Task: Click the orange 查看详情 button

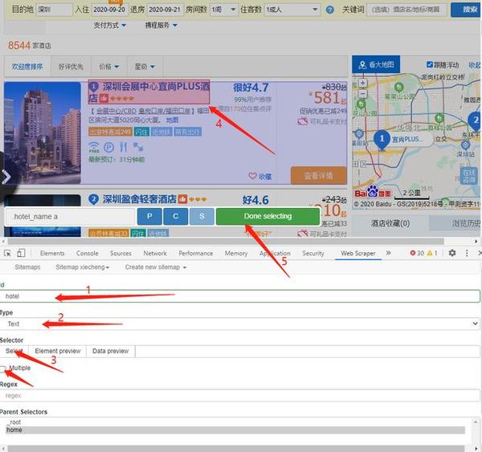Action: (318, 176)
